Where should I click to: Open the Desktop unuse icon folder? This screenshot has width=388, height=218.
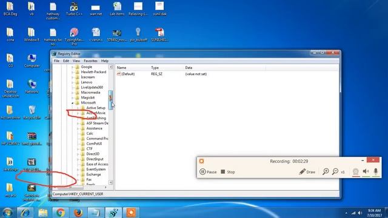[10, 88]
